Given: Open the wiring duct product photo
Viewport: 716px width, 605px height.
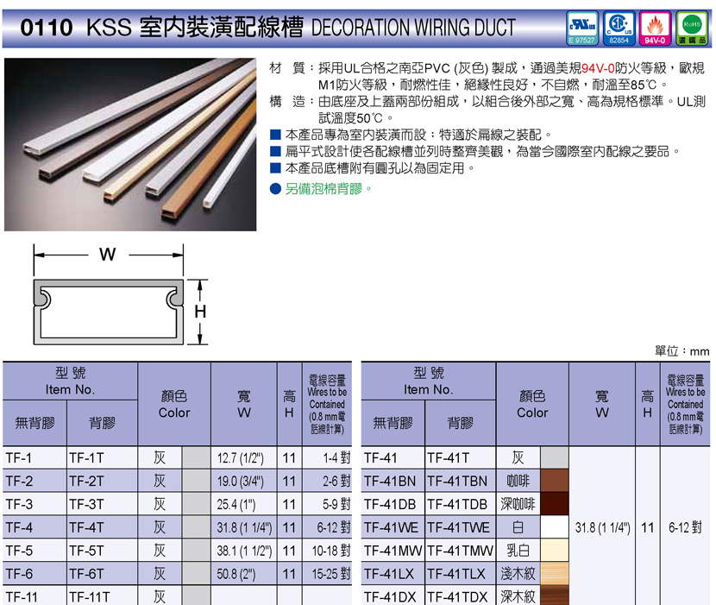Looking at the screenshot, I should coord(130,144).
